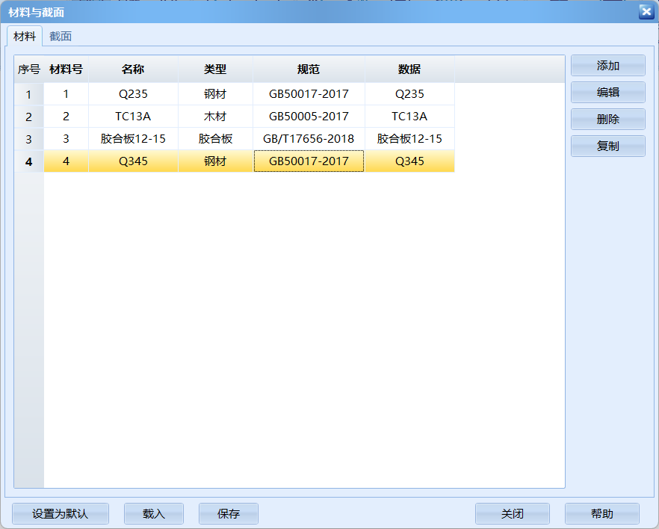
Task: Select the 材料 tab
Action: (25, 36)
